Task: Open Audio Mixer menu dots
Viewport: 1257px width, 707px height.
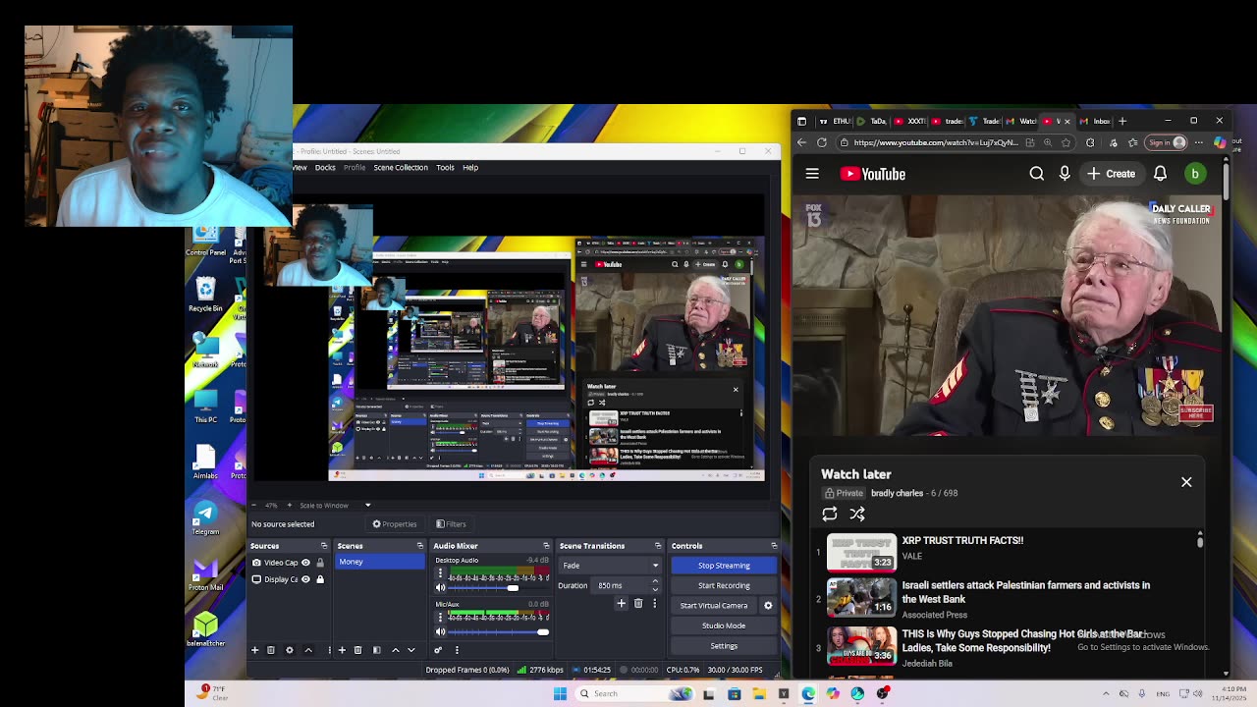Action: point(457,650)
